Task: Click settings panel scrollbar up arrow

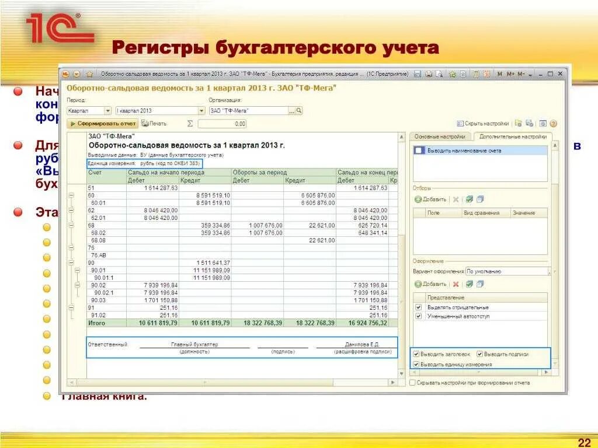Action: point(555,145)
